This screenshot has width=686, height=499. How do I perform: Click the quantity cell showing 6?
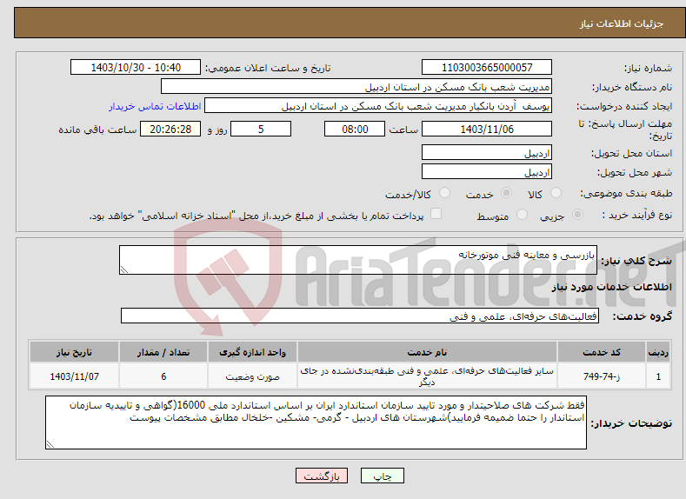click(x=163, y=376)
